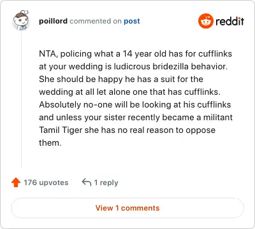Collapse thread using vertical line under avatar

point(21,99)
